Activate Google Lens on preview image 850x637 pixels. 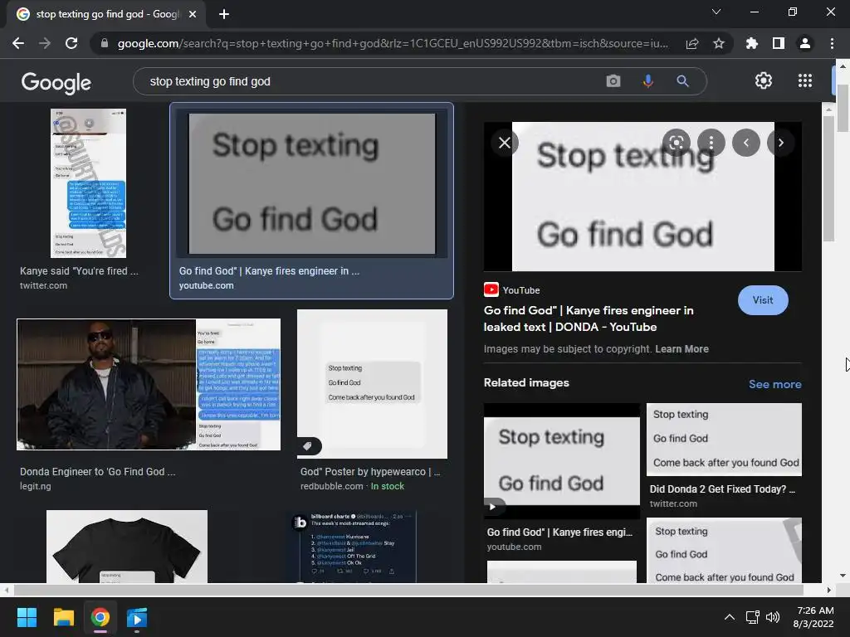(x=676, y=143)
